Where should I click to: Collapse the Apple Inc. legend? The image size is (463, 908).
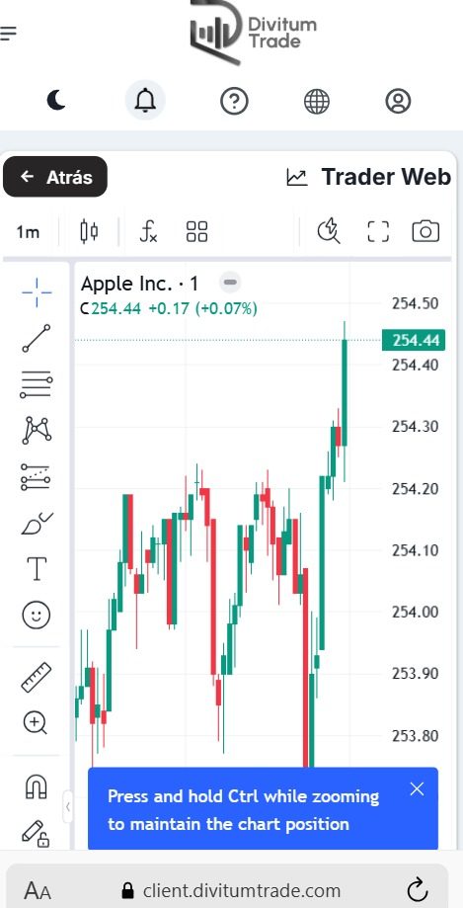pos(230,283)
